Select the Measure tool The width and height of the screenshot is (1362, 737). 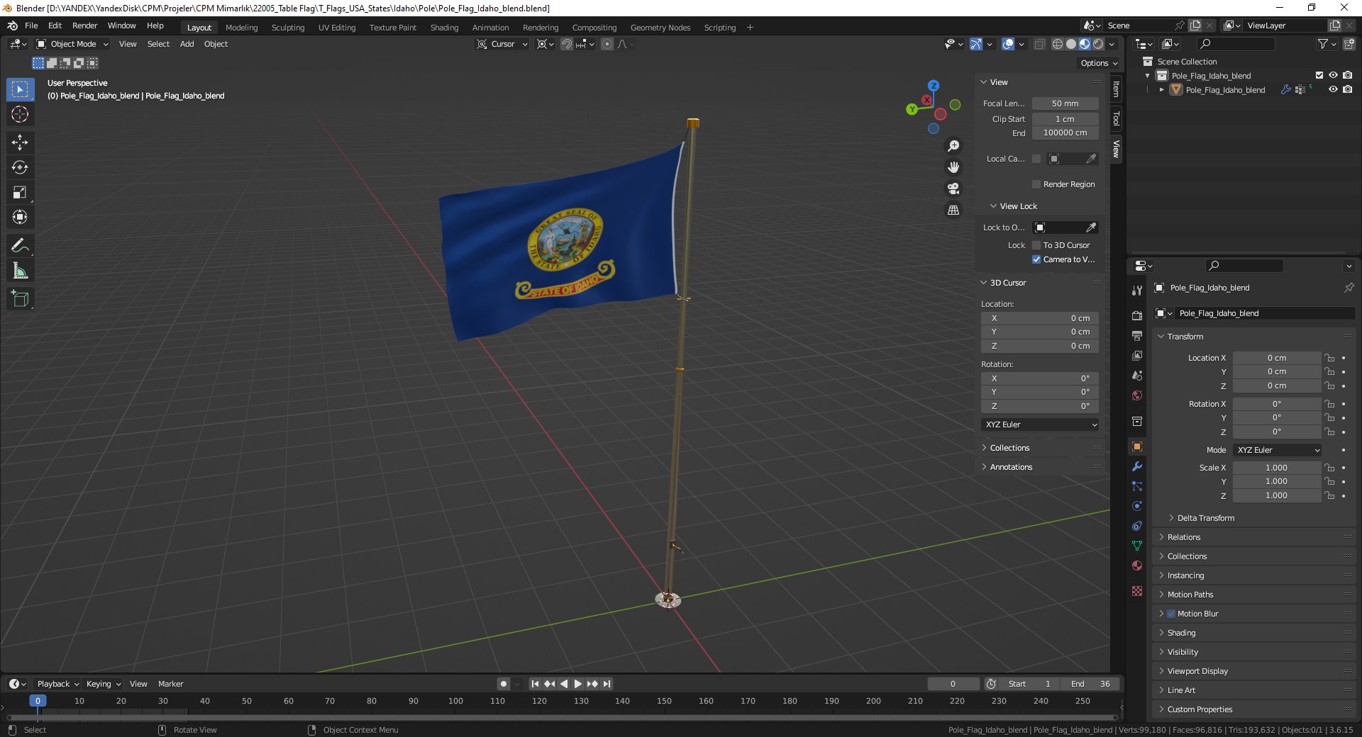(20, 271)
